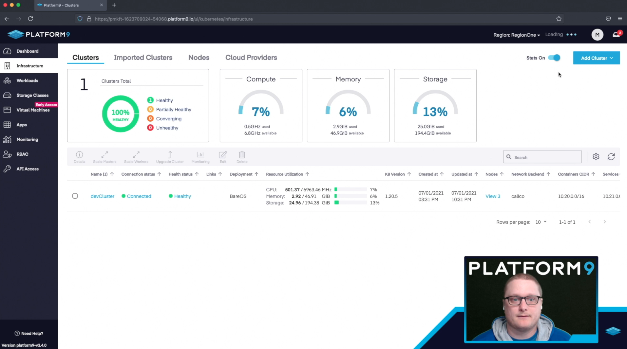
Task: Select the Platform9 - Clusters browser tab
Action: click(x=70, y=5)
